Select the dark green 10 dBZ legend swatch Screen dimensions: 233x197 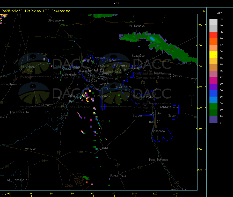coord(213,113)
